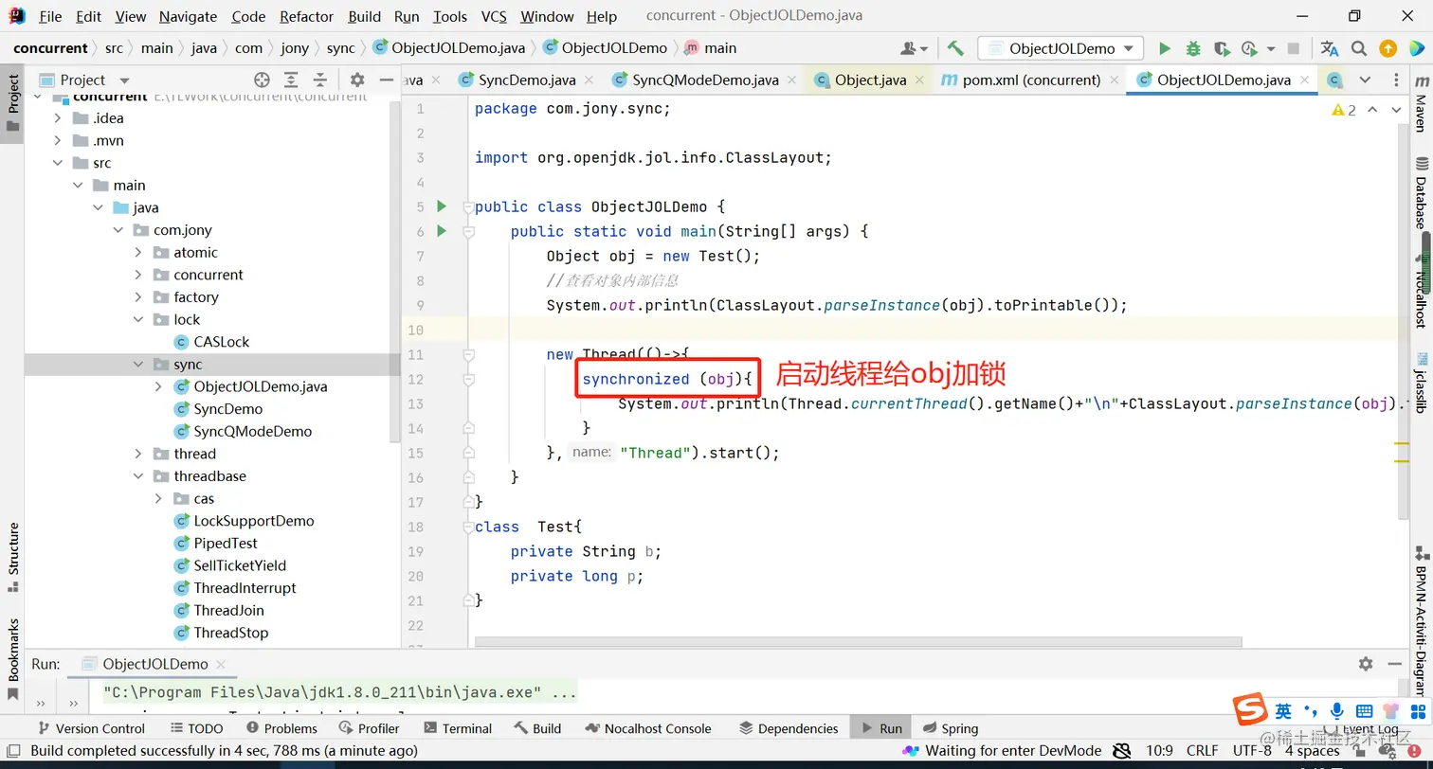Image resolution: width=1433 pixels, height=769 pixels.
Task: Open TODO tool window
Action: (197, 728)
